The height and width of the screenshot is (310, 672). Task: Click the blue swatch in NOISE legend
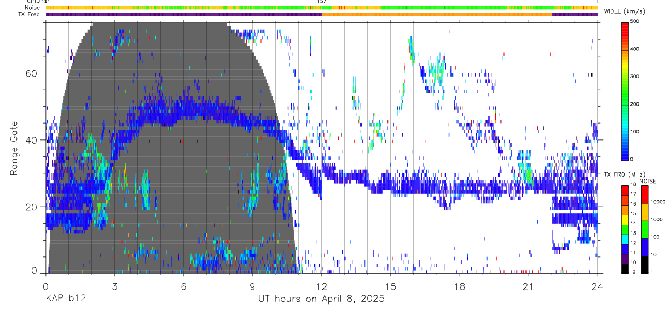(645, 247)
